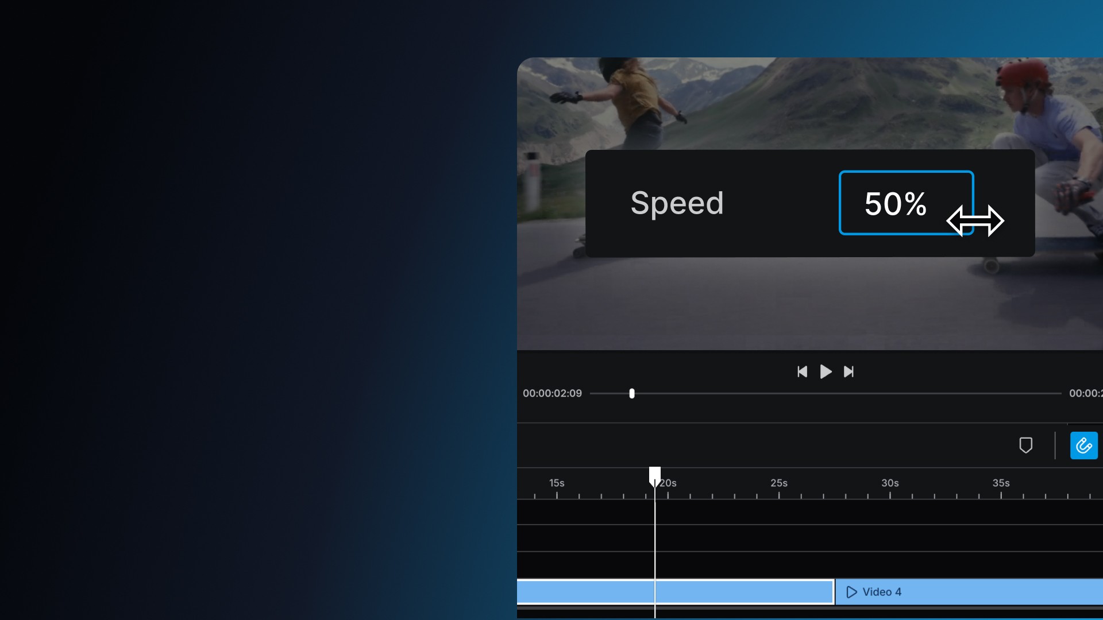Select the Video 4 clip label
This screenshot has height=620, width=1103.
882,592
